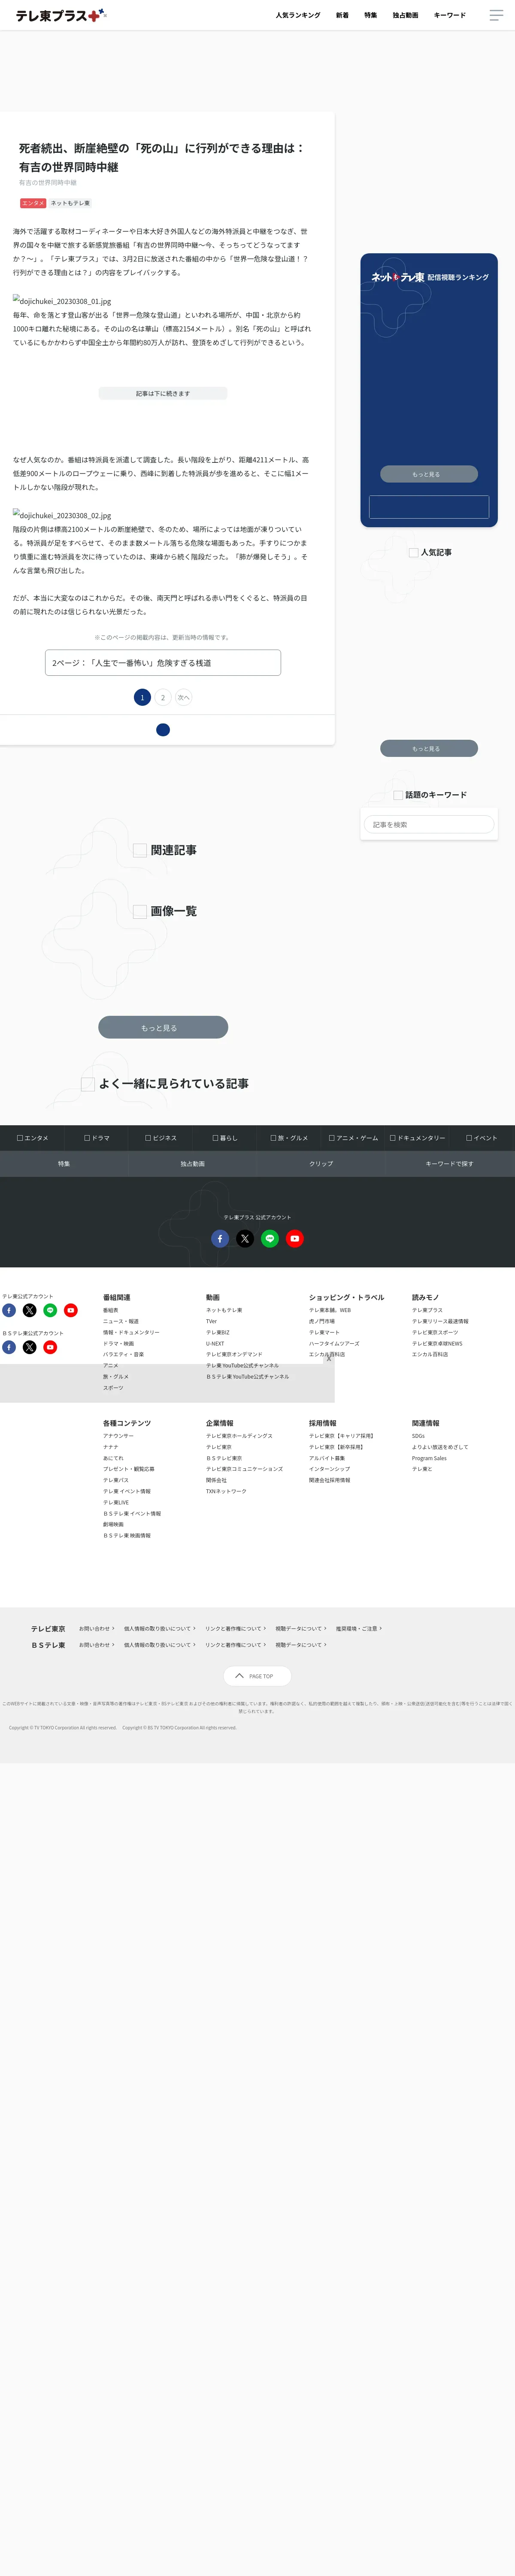515x2576 pixels.
Task: Open Facebook icon under BSテレ東公式アカウント
Action: click(x=9, y=1347)
